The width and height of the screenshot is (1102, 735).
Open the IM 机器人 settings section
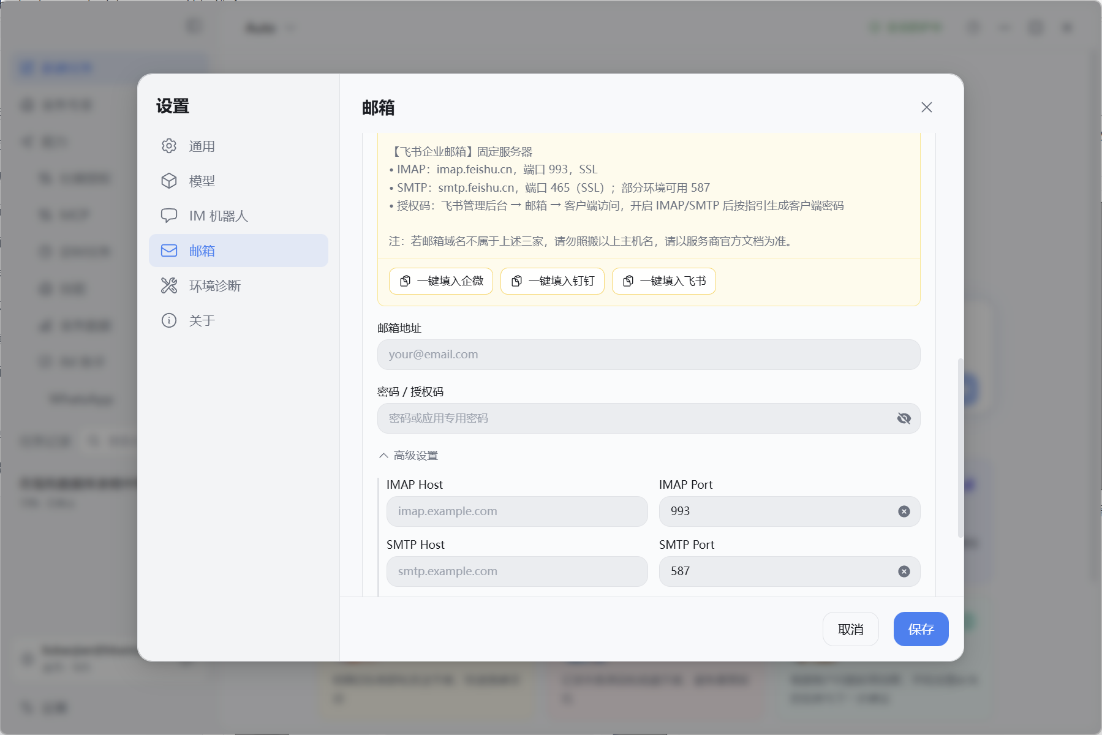click(238, 216)
